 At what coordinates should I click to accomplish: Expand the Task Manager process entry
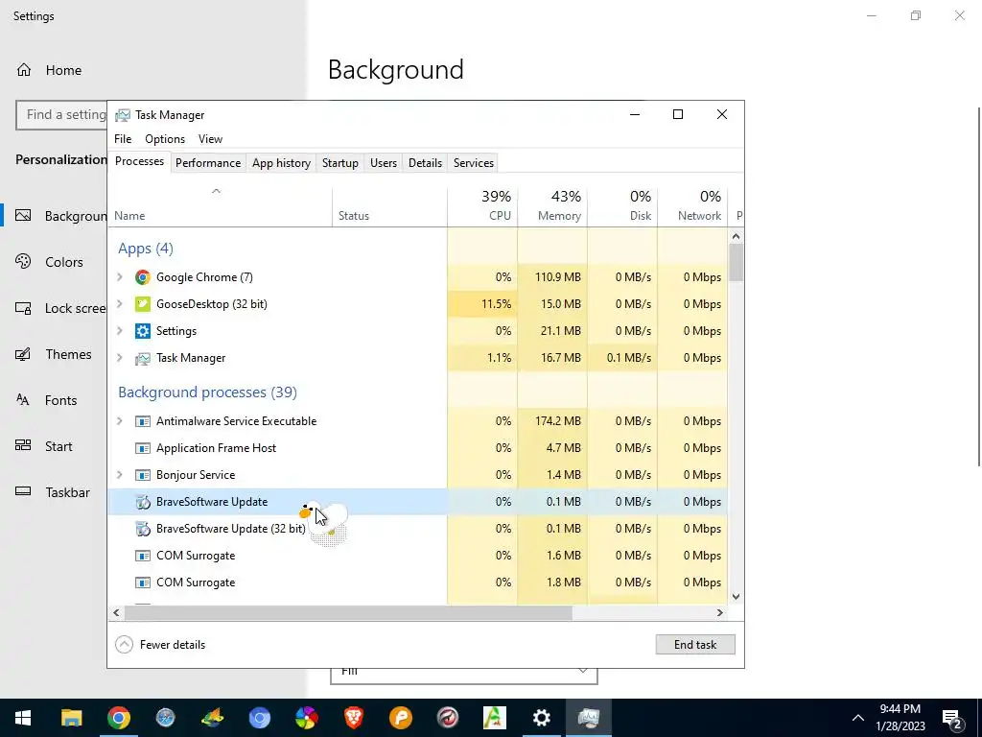[x=120, y=358]
